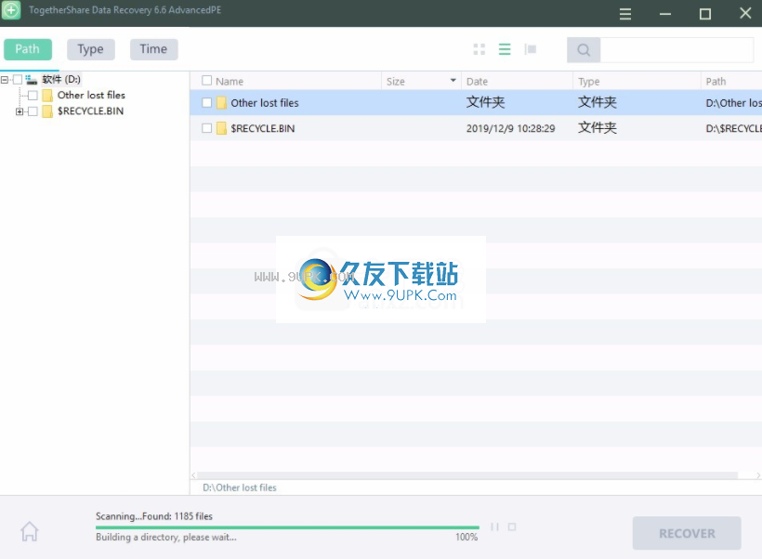The image size is (762, 559).
Task: Click the D: drive icon in tree
Action: (x=32, y=79)
